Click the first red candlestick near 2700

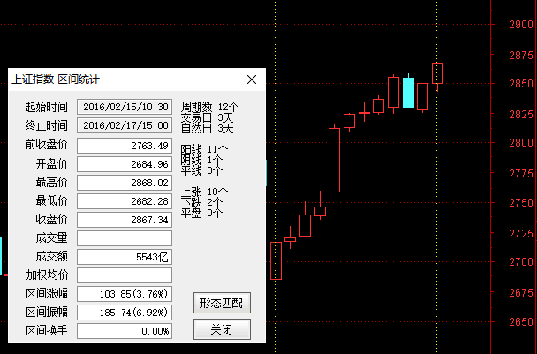pyautogui.click(x=276, y=261)
